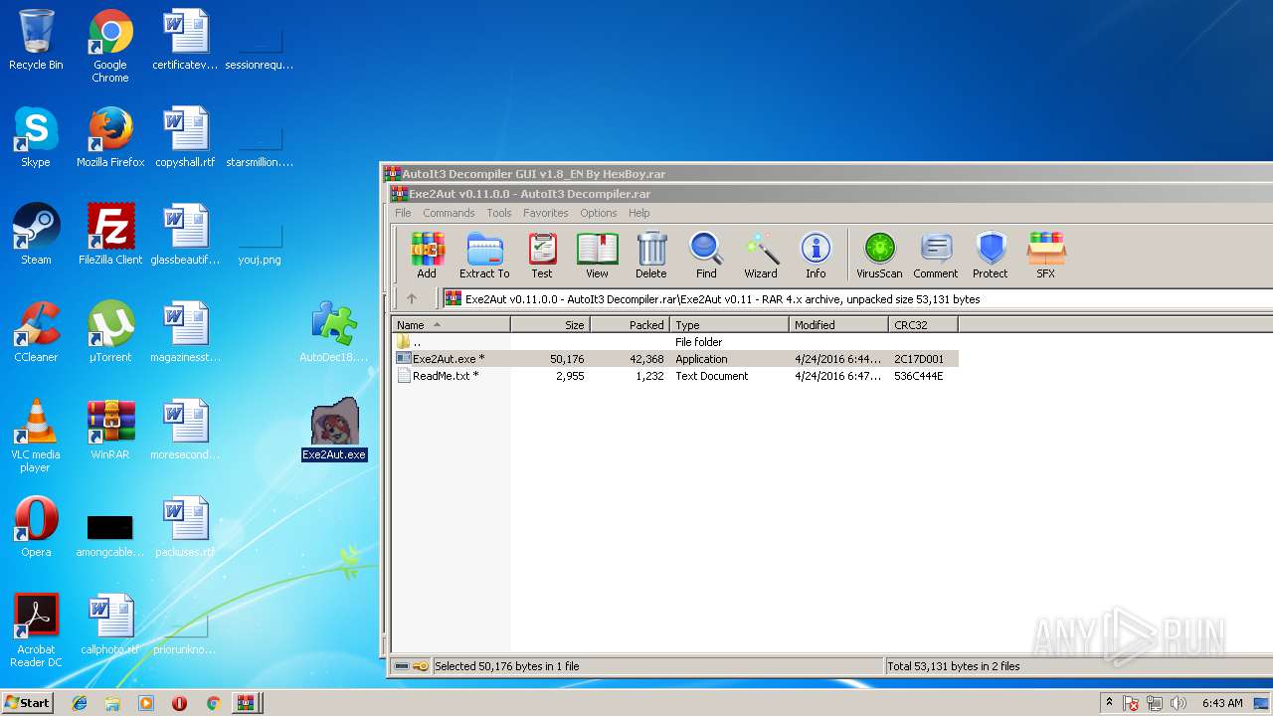The image size is (1273, 716).
Task: Select the parent folder '..' row
Action: coord(675,342)
